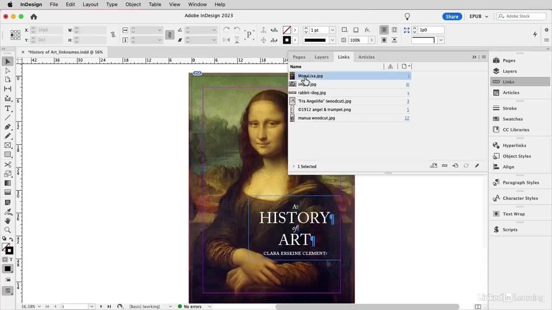Open preflight profile dropdown

pos(170,307)
